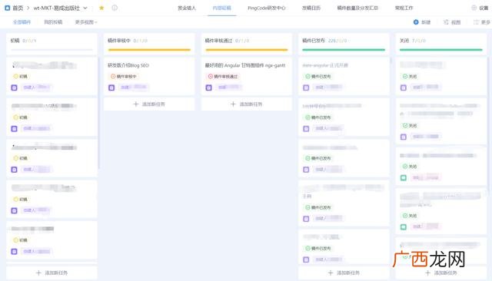Show the 全部稿件 view
The width and height of the screenshot is (492, 281).
(22, 22)
